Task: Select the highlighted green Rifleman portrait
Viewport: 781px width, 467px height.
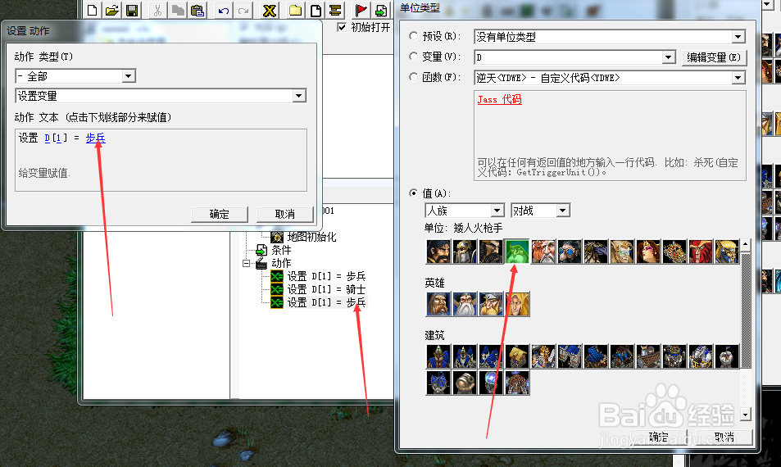Action: click(517, 252)
